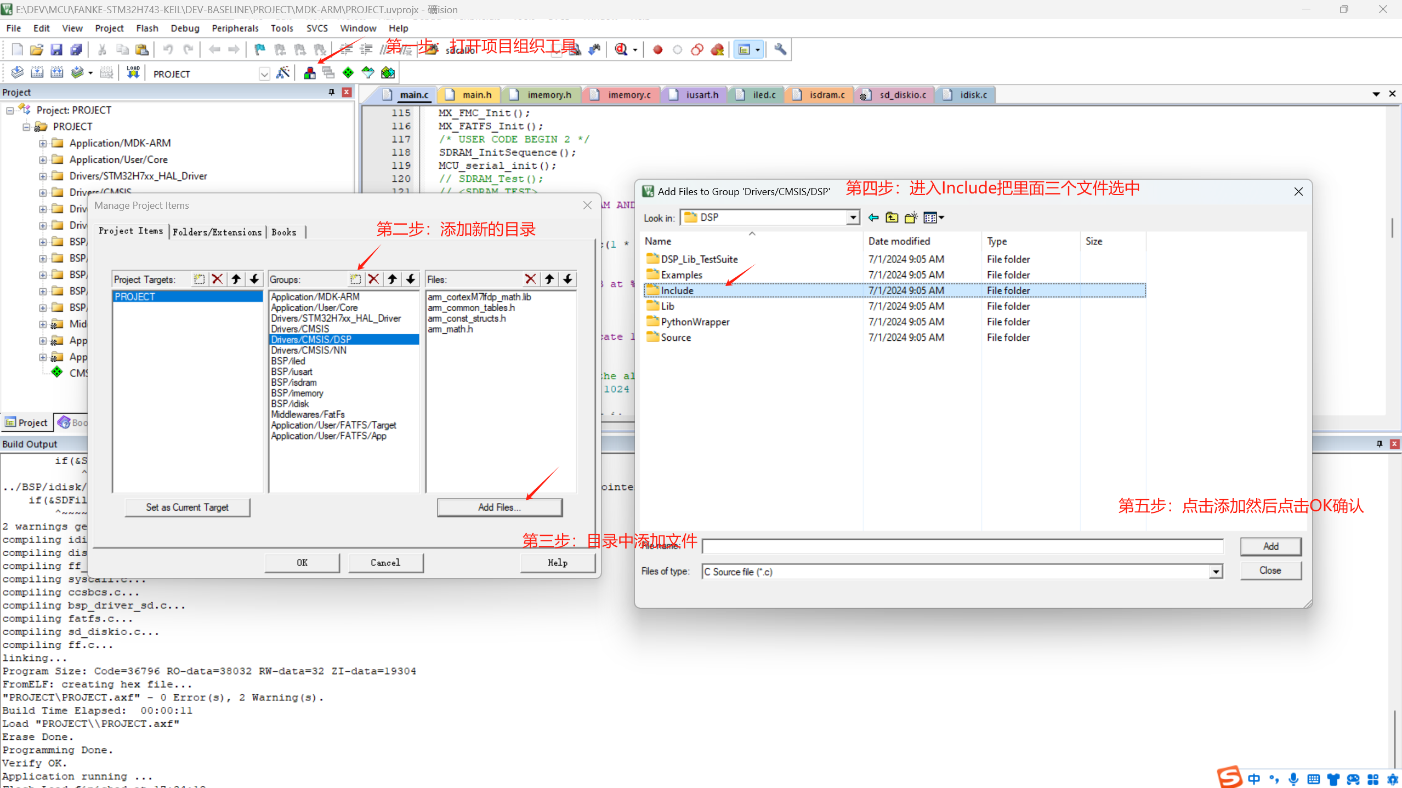Switch to Folders/Extensions tab

217,232
